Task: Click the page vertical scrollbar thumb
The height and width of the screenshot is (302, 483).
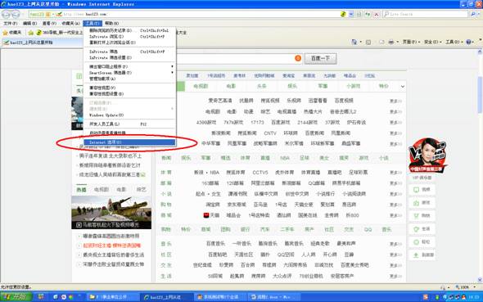Action: [x=480, y=94]
